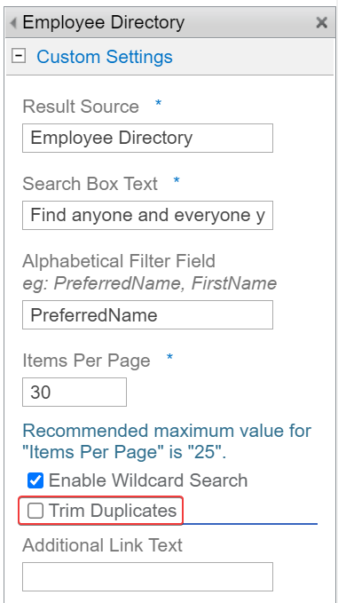Screen dimensions: 338x603
Task: Click the Additional Link Text label
Action: pos(102,545)
